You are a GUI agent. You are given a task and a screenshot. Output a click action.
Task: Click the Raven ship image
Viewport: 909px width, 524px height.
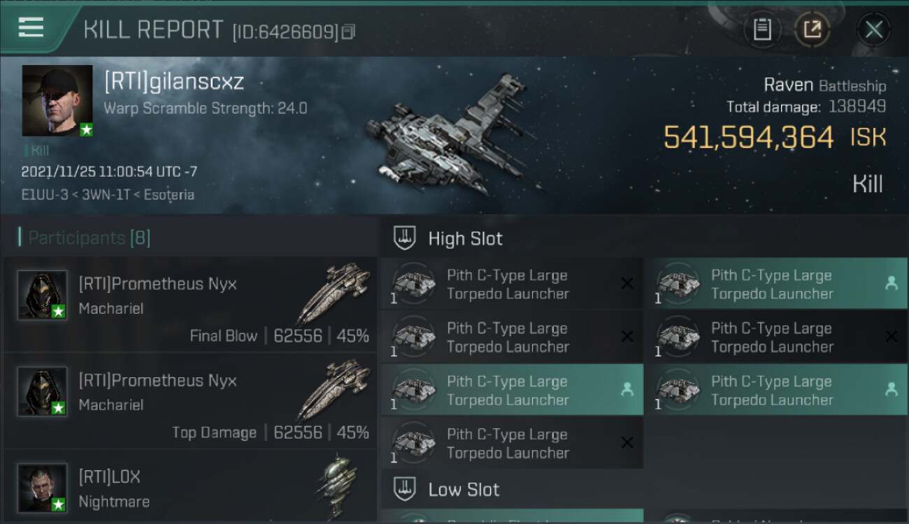(x=452, y=133)
